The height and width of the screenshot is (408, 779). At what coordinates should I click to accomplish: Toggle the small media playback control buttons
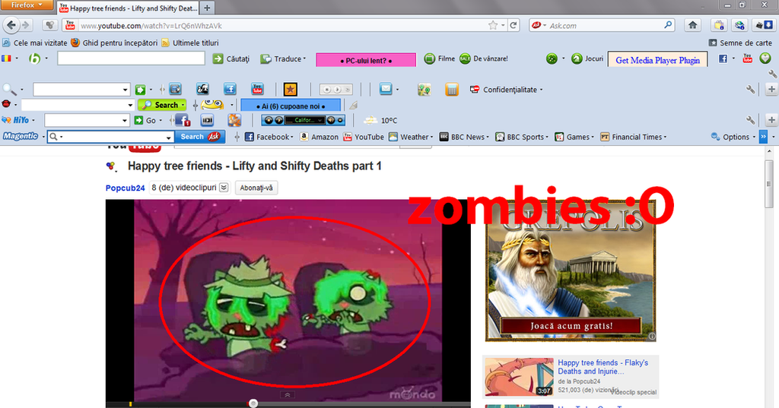point(335,90)
